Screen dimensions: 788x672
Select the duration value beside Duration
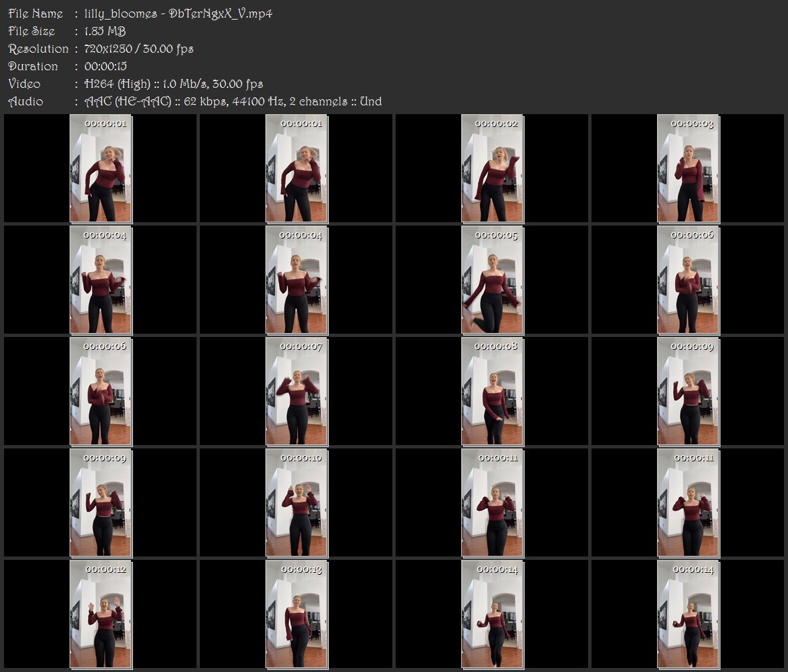(x=105, y=66)
